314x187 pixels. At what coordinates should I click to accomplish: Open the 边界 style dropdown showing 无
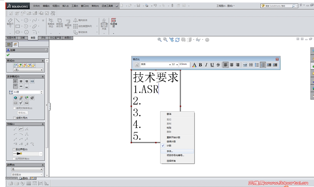(x=27, y=169)
